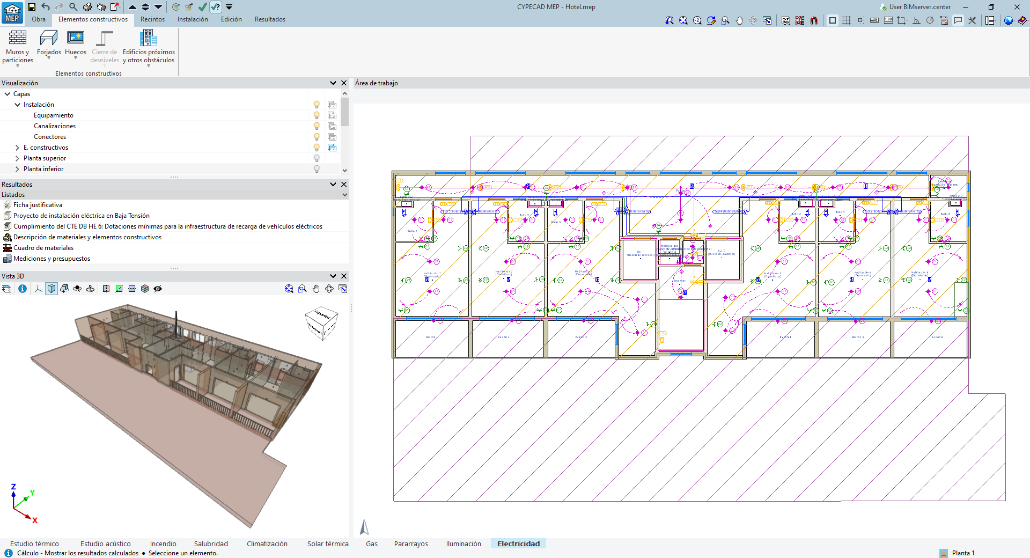
Task: Click the info icon in Vista 3D toolbar
Action: pos(23,289)
